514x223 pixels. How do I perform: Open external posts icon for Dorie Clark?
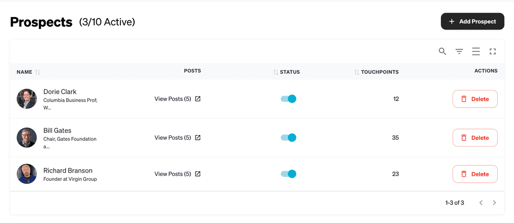[x=198, y=99]
